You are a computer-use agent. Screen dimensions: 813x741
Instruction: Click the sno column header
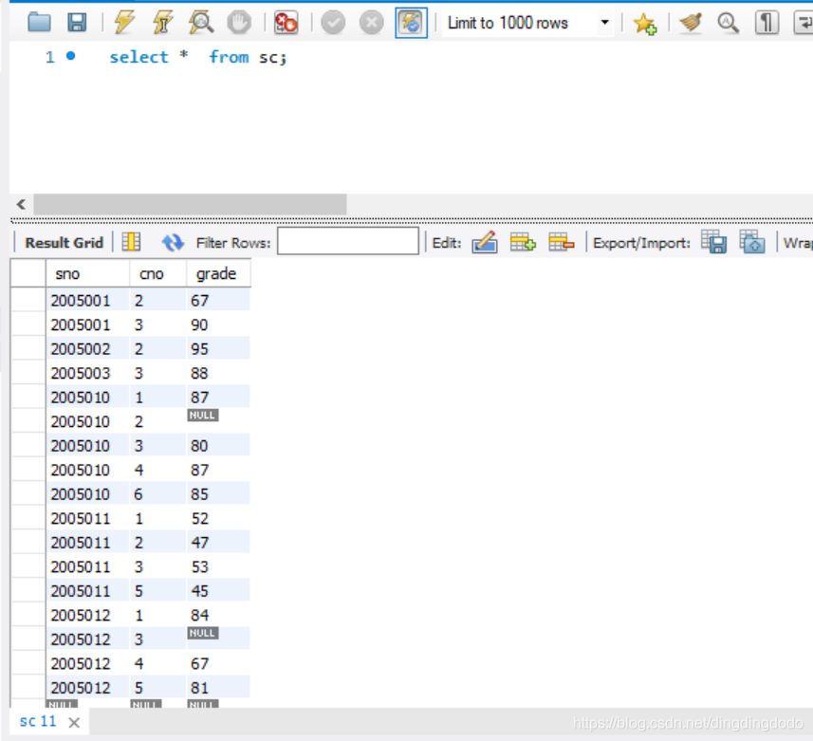pos(87,273)
